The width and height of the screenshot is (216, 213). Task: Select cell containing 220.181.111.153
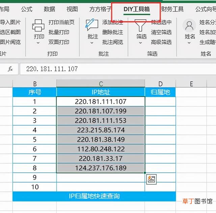point(101,121)
